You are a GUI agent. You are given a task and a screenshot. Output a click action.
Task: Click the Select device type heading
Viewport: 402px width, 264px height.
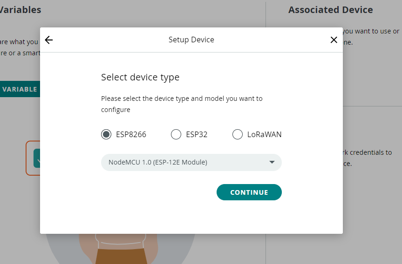(140, 77)
